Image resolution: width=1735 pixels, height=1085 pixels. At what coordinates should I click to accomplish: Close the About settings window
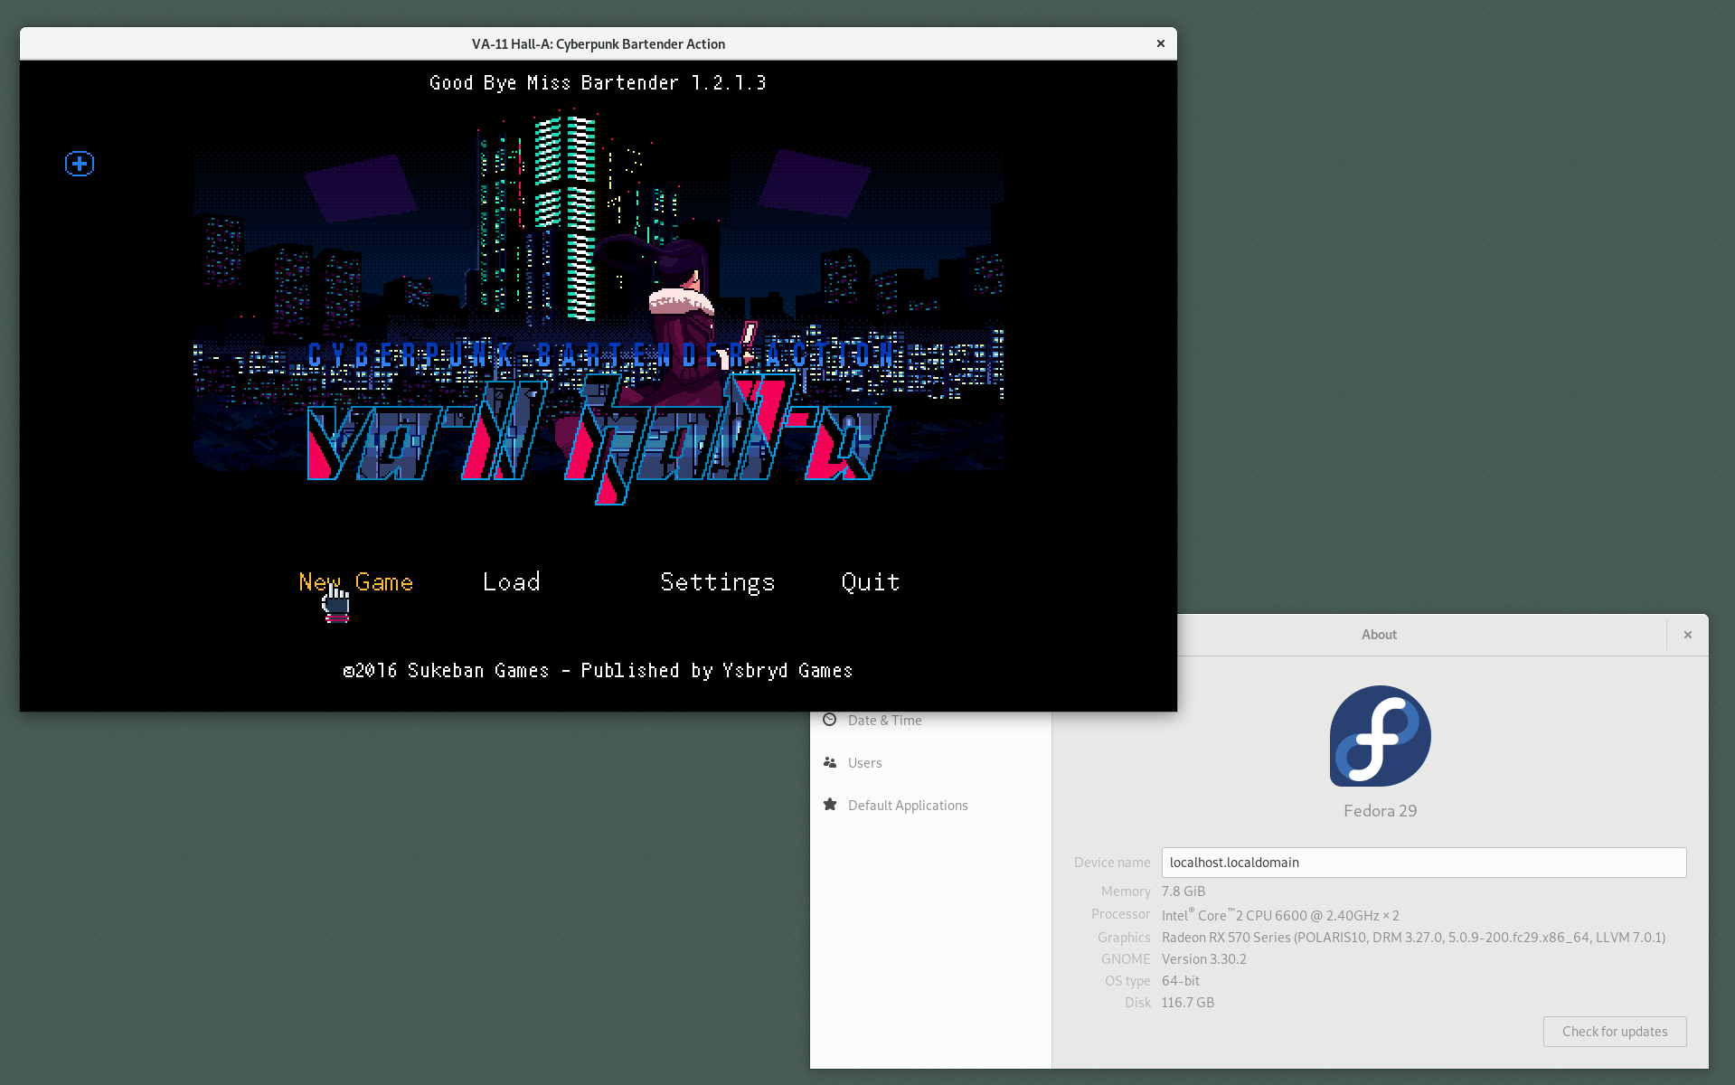1687,635
